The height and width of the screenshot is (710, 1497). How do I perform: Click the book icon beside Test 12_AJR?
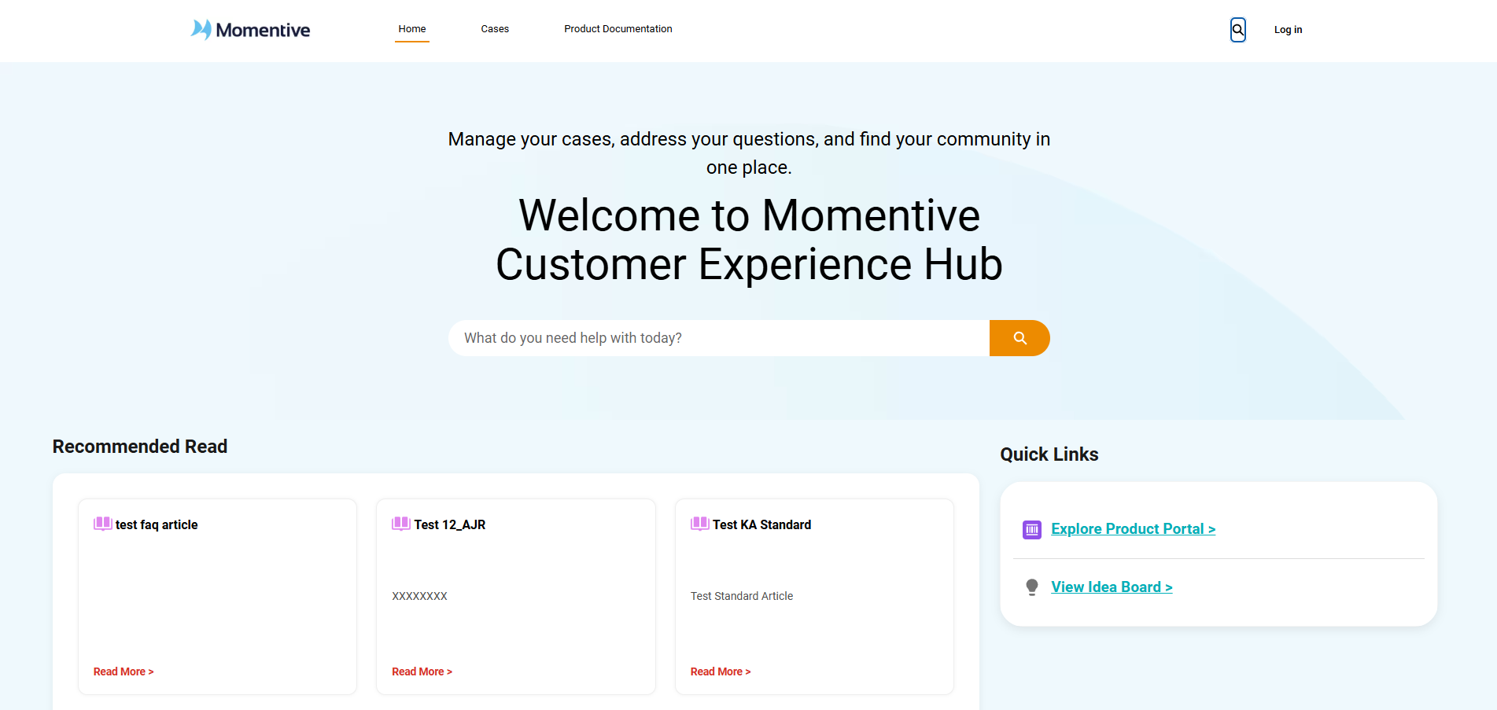point(401,524)
